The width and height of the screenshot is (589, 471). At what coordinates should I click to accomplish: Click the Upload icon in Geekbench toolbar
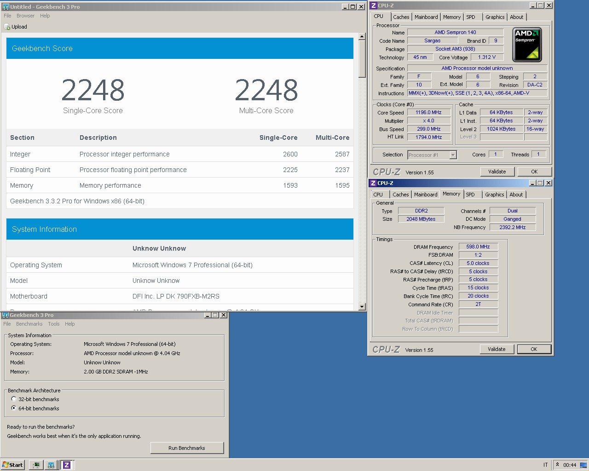pos(7,27)
